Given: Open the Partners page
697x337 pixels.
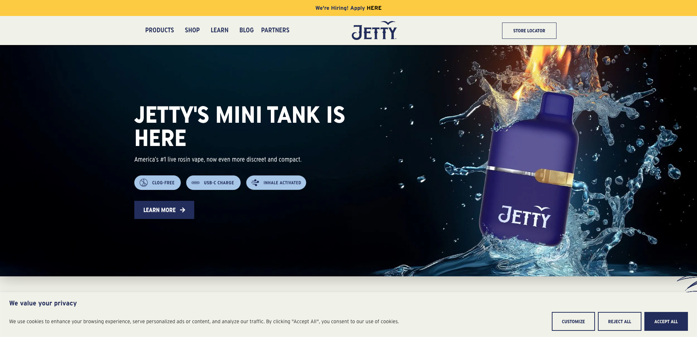Looking at the screenshot, I should tap(275, 30).
